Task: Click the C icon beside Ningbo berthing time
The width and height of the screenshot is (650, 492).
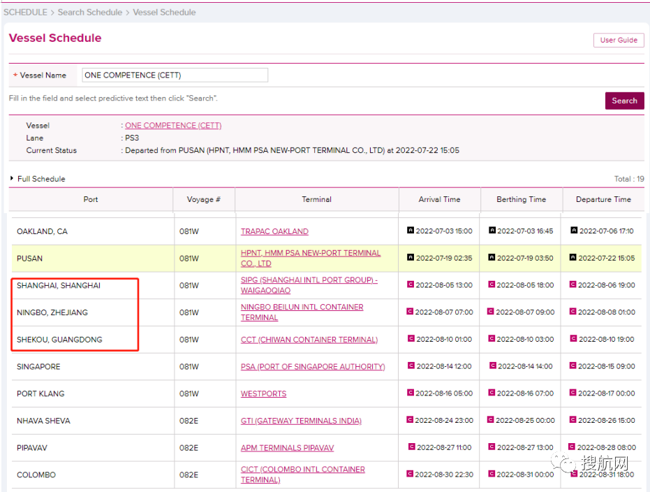Action: 492,312
